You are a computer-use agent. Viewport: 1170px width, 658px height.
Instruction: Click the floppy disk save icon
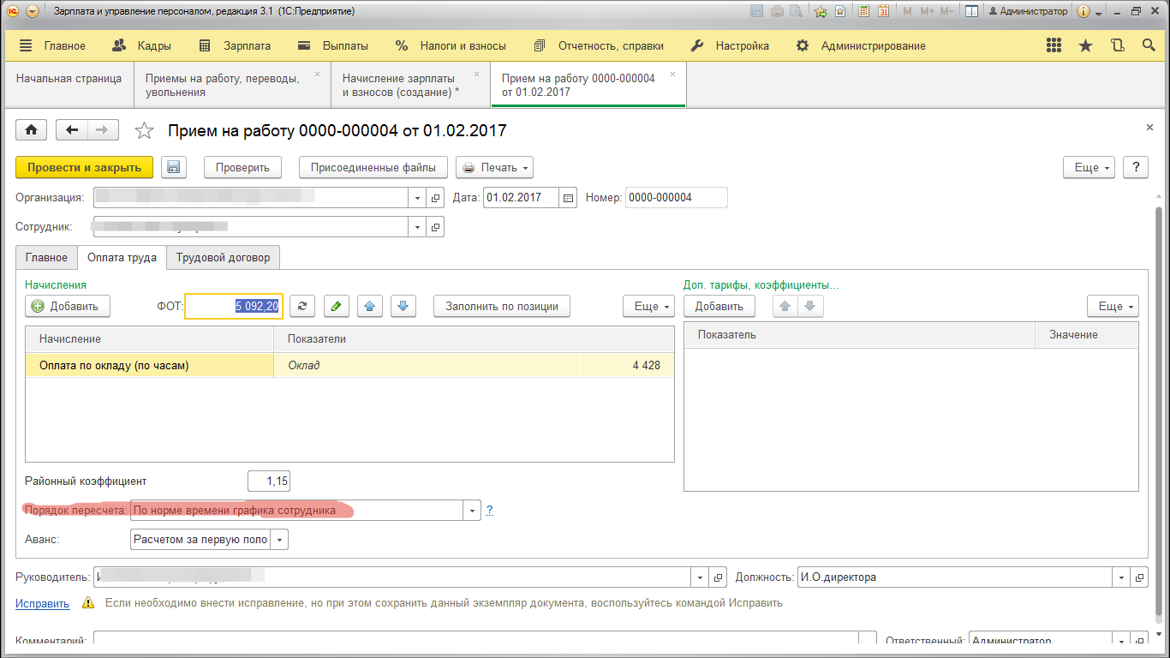174,167
